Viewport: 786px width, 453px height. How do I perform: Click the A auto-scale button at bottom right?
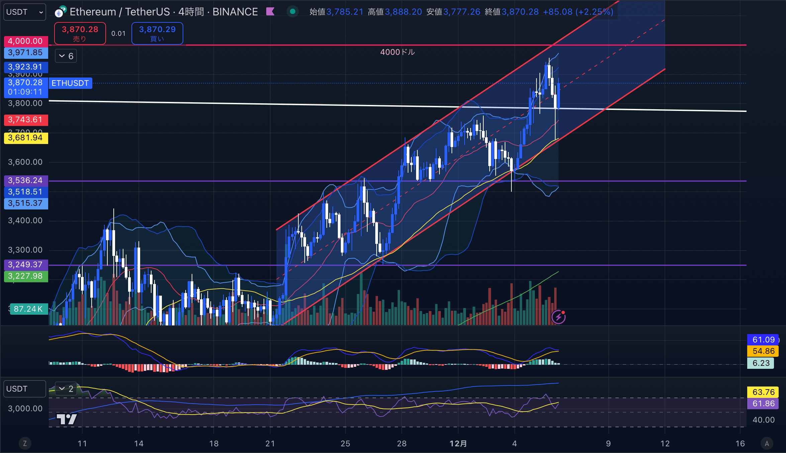click(767, 443)
